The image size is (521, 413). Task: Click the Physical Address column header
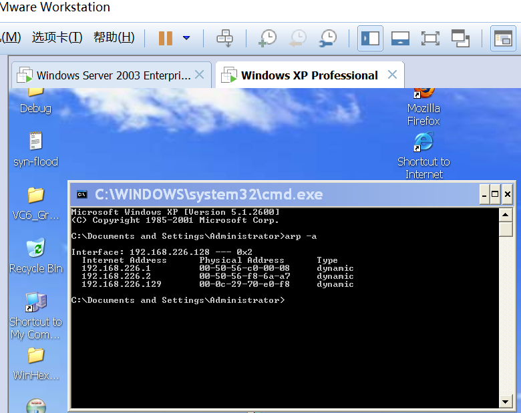click(x=242, y=260)
